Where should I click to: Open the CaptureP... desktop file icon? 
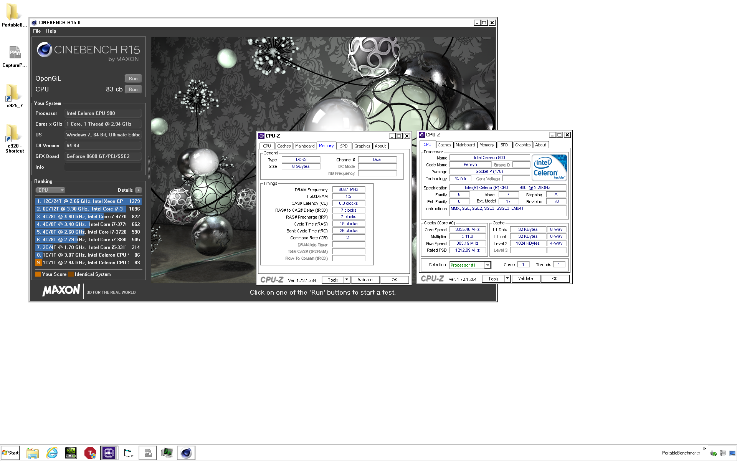click(x=15, y=56)
